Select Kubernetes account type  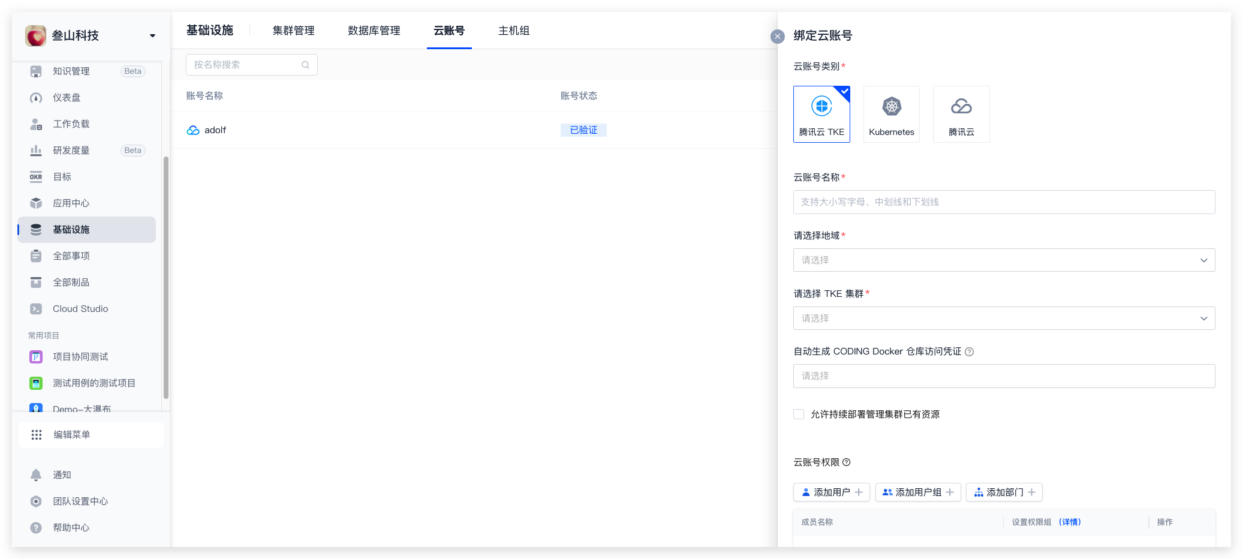tap(892, 114)
